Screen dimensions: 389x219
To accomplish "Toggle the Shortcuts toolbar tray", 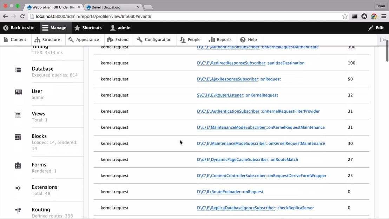I will point(88,28).
